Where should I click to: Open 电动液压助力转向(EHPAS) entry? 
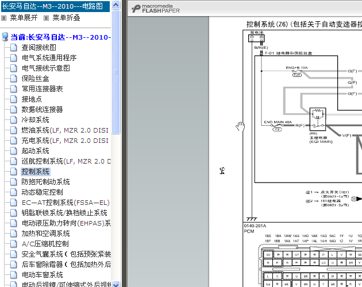coord(66,223)
